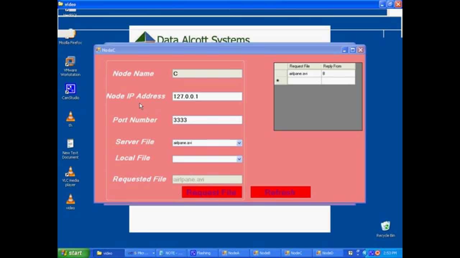Click the Request File button

212,192
